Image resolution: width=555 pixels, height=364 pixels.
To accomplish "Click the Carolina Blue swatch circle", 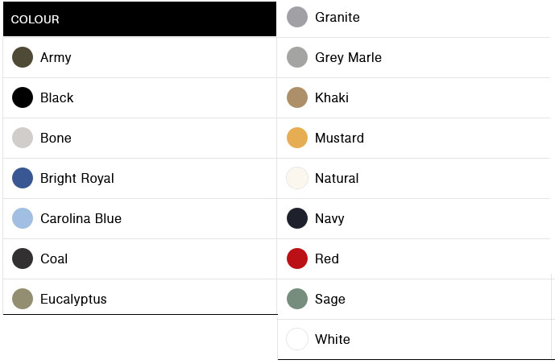I will 23,218.
